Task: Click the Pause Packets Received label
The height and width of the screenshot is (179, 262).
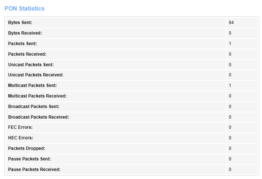Action: (x=34, y=170)
